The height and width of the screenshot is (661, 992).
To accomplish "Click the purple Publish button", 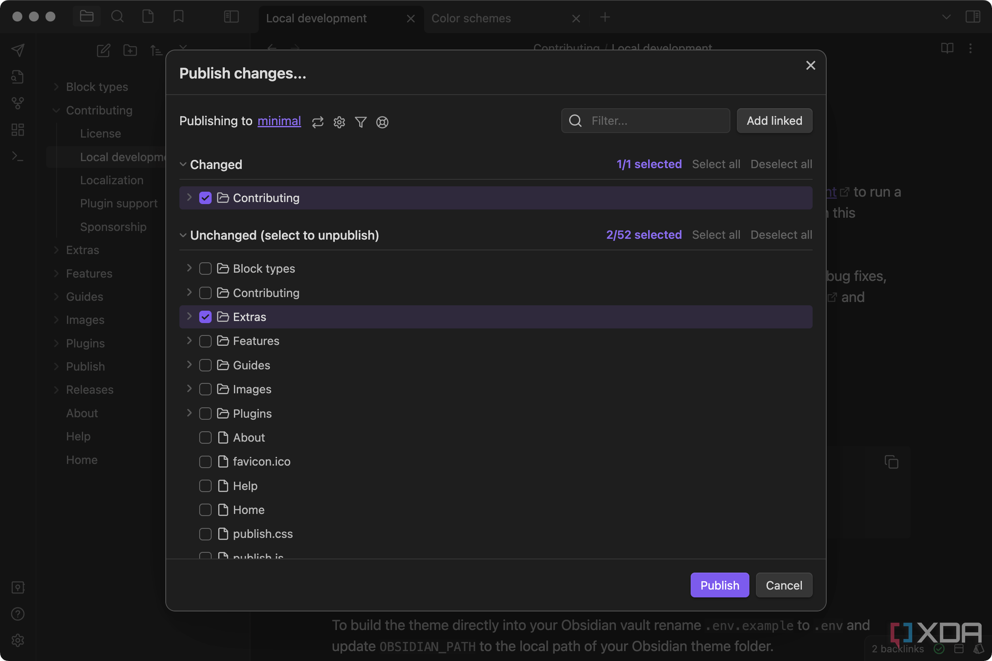I will (x=720, y=585).
